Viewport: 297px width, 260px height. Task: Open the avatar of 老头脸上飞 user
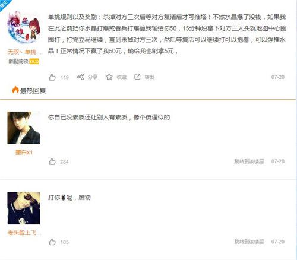(x=24, y=208)
